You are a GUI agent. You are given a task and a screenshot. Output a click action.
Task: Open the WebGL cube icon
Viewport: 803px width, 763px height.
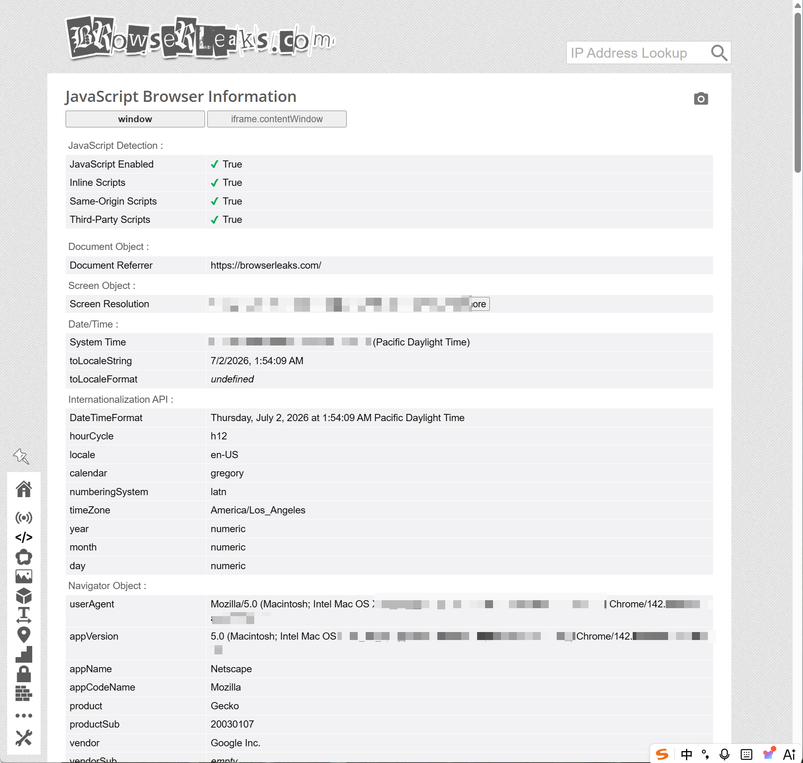[x=23, y=595]
